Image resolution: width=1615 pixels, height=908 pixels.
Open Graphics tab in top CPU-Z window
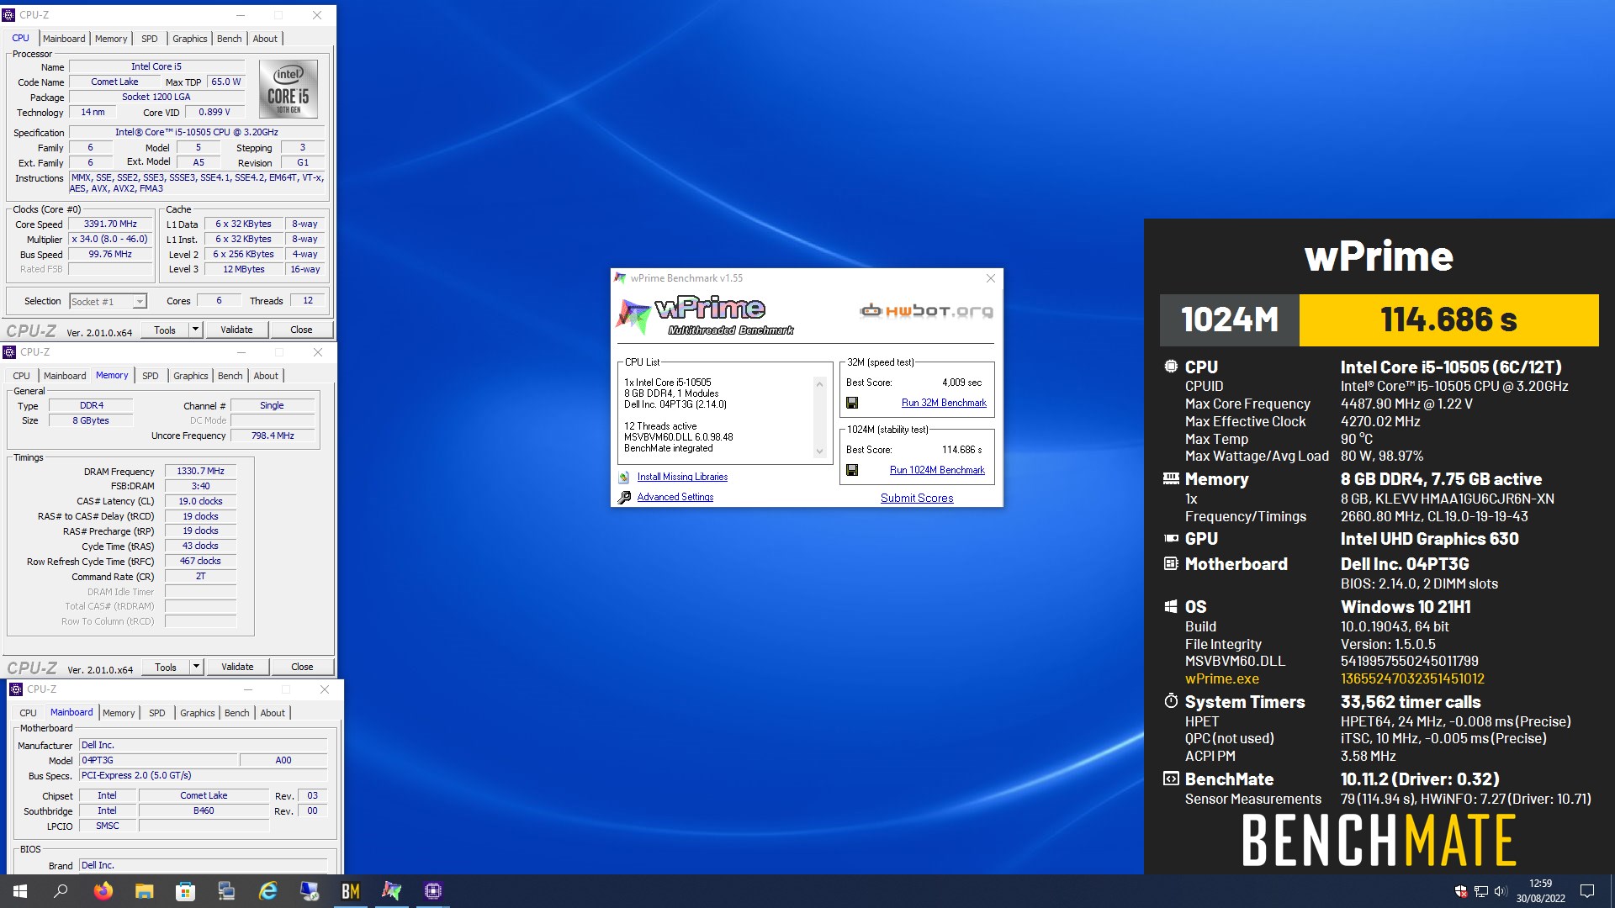point(190,39)
